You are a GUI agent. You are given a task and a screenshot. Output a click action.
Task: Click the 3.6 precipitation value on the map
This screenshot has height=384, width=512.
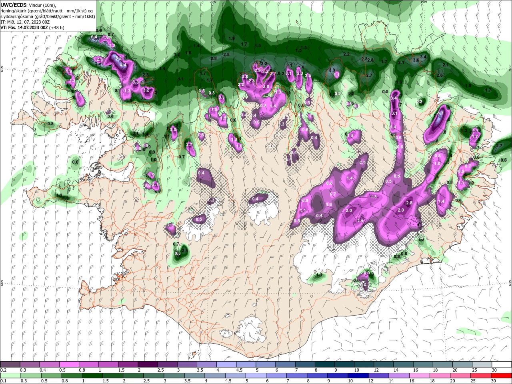416,60
